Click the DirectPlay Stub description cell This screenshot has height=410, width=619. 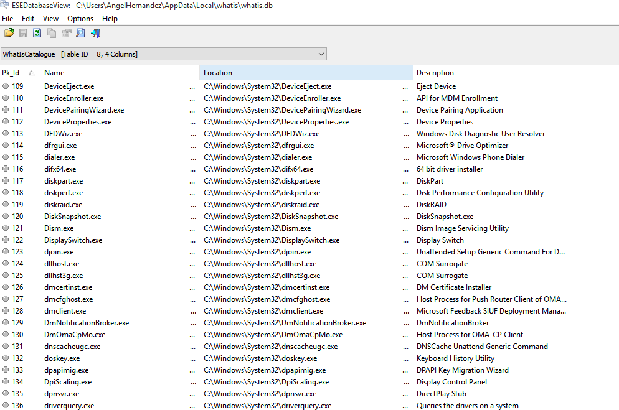coord(442,394)
